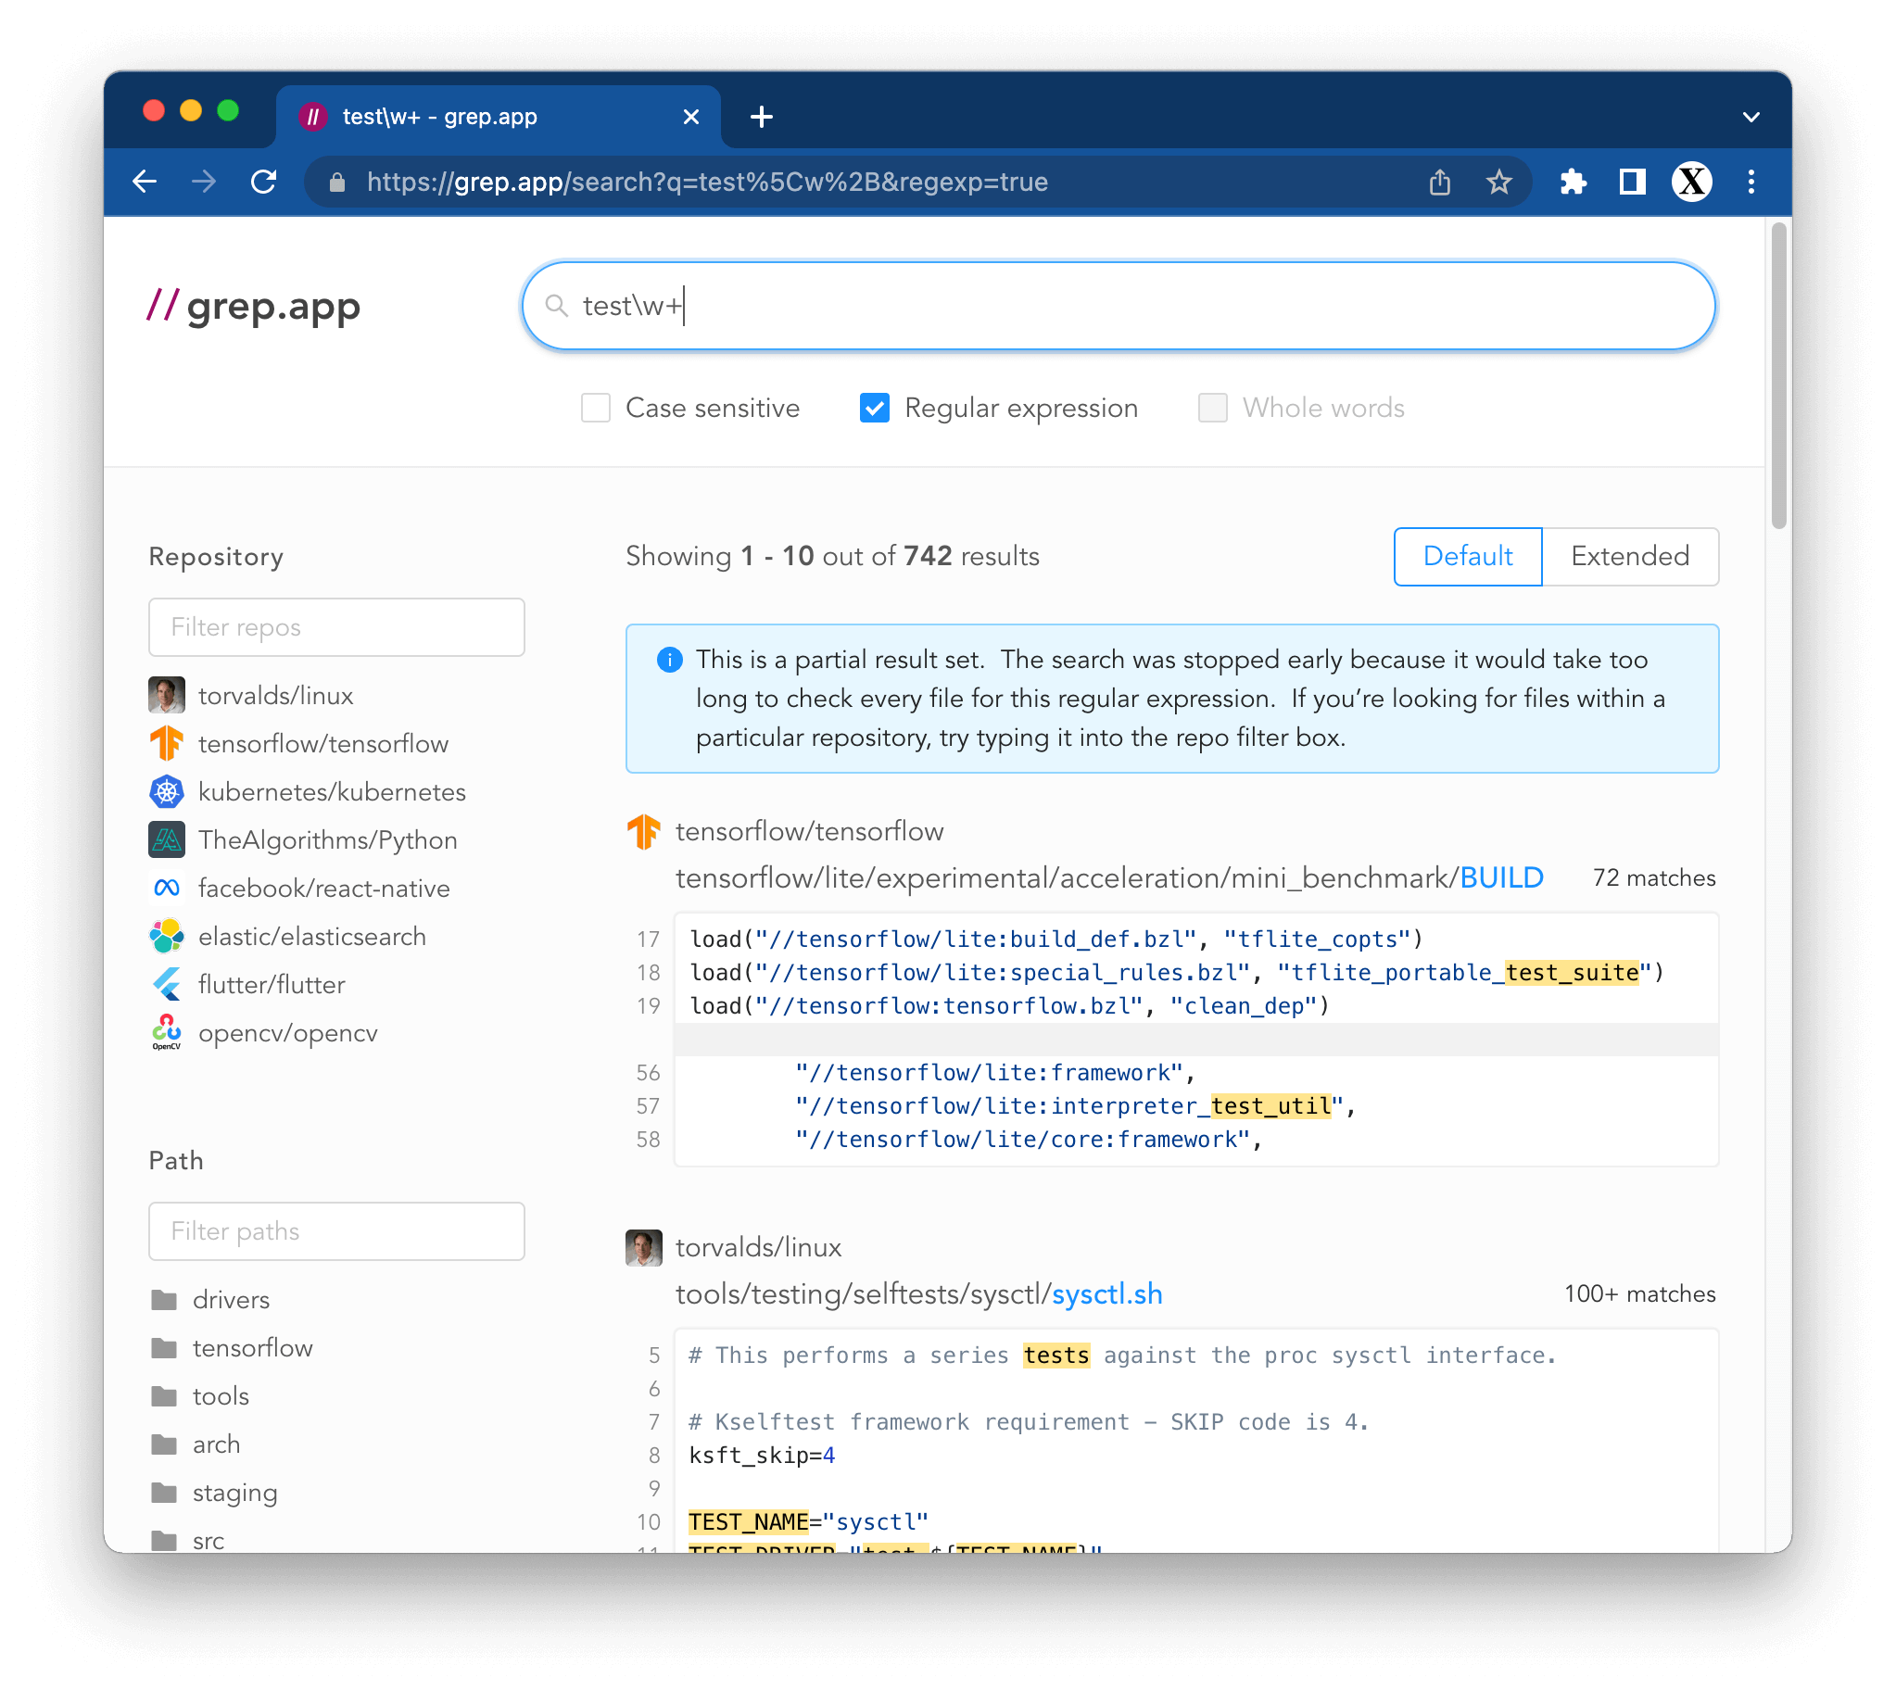
Task: Click the Flutter logo icon
Action: point(167,985)
